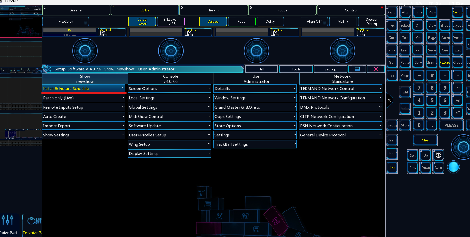This screenshot has height=237, width=470.
Task: Open the Align Off dropdown
Action: coord(314,21)
